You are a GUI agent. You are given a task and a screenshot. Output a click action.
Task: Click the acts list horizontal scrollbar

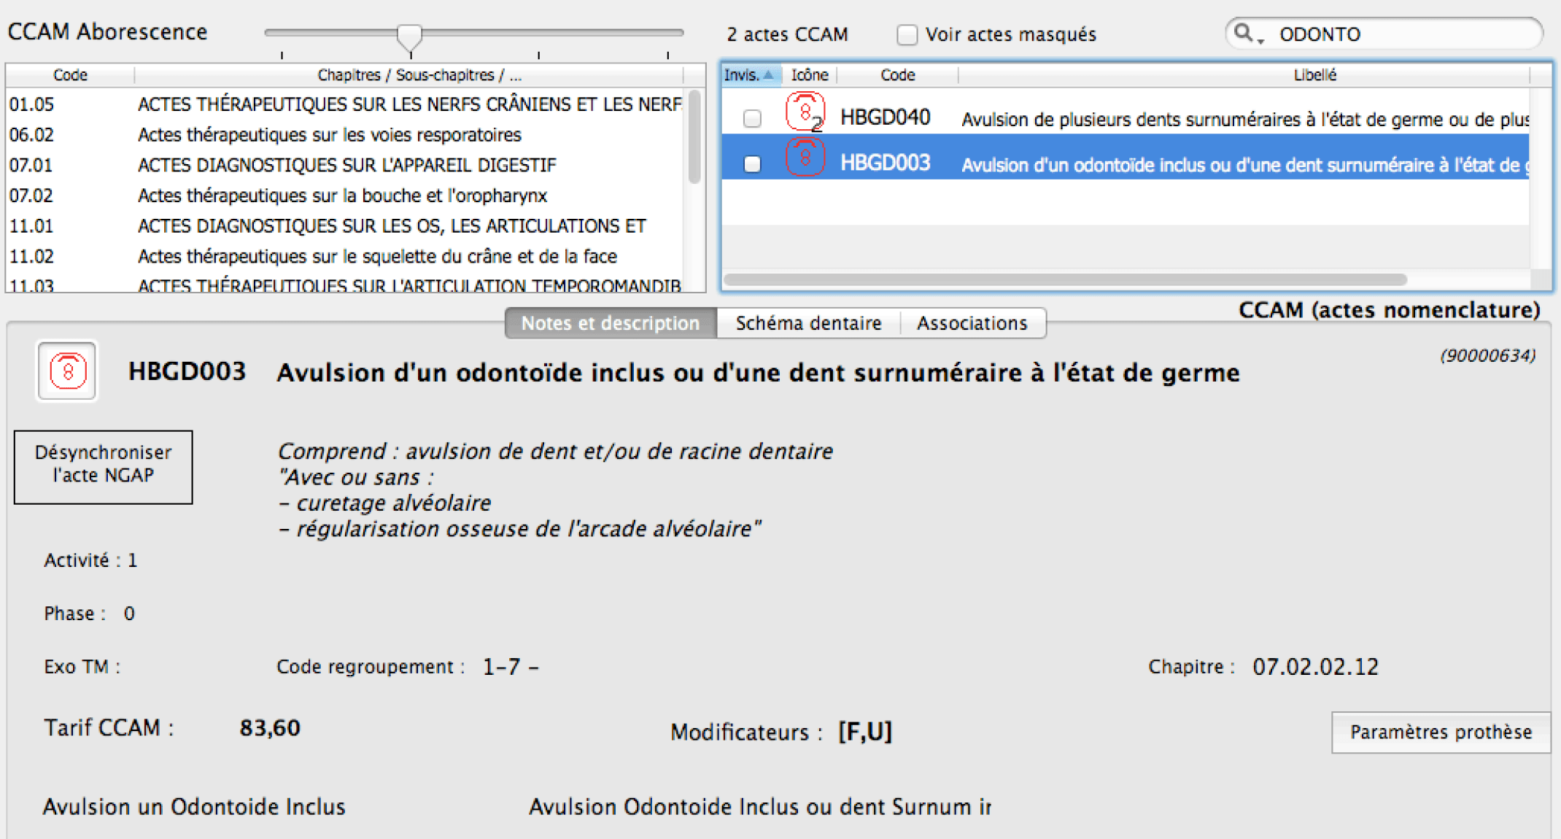click(1065, 279)
